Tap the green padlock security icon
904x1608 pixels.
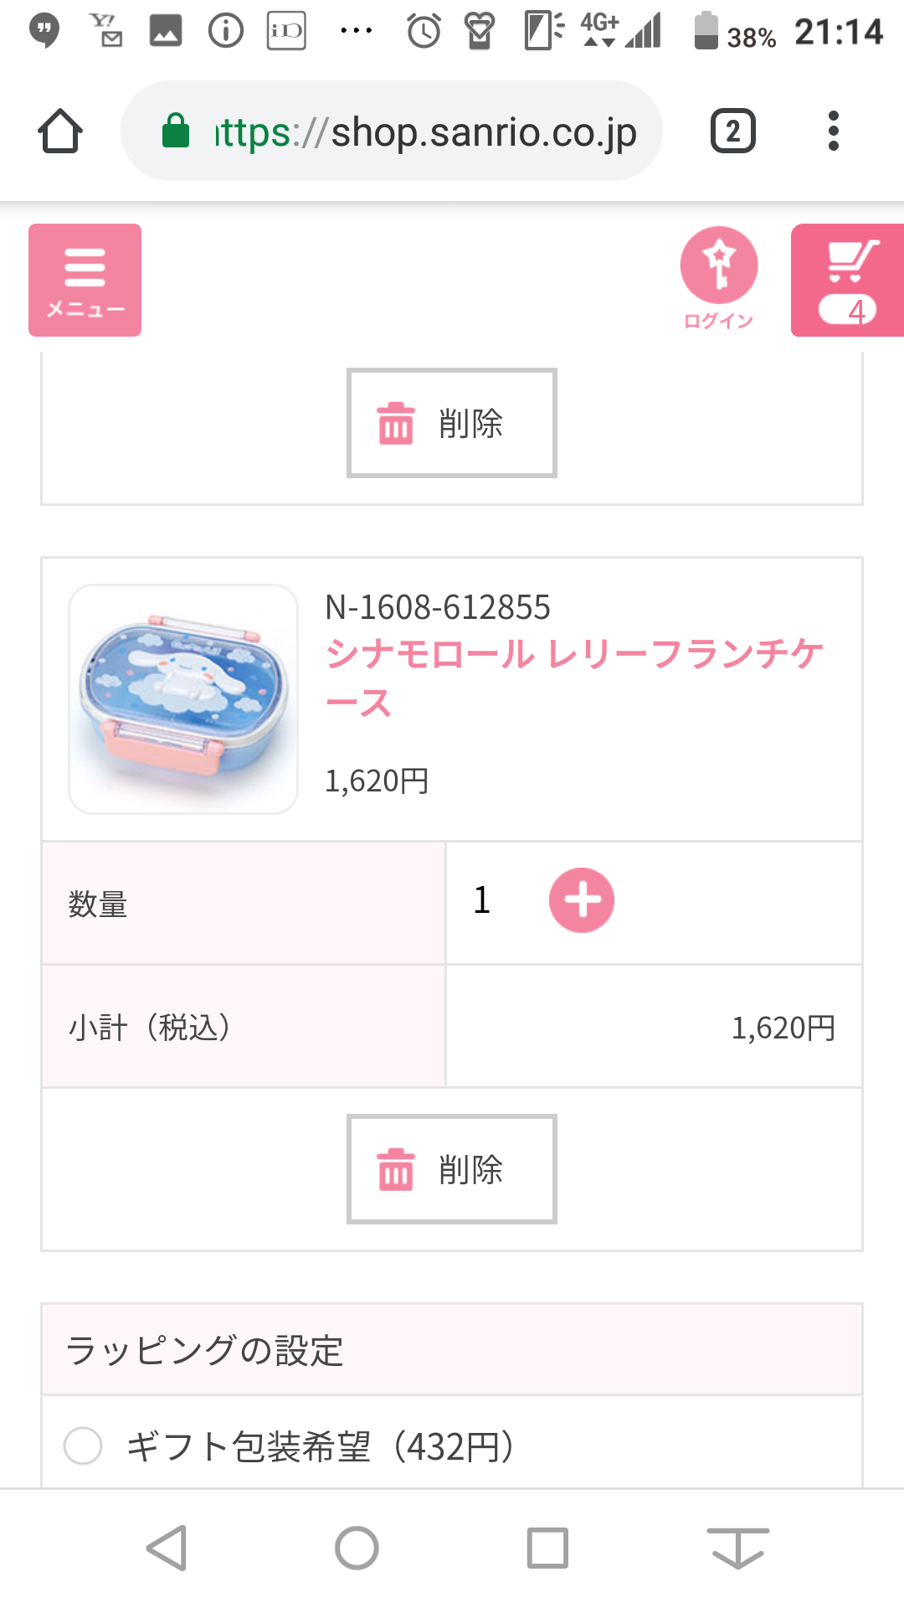tap(176, 131)
